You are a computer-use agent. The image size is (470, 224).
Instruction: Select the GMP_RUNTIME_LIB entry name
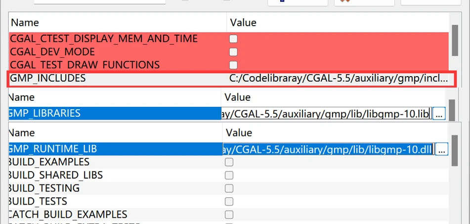(53, 148)
